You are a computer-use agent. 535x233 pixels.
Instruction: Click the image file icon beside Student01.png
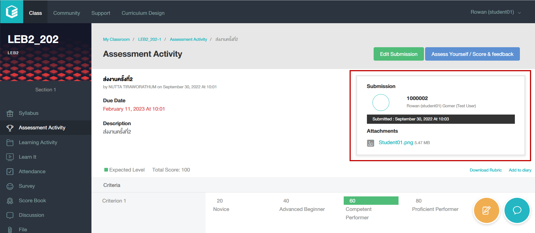tap(371, 143)
